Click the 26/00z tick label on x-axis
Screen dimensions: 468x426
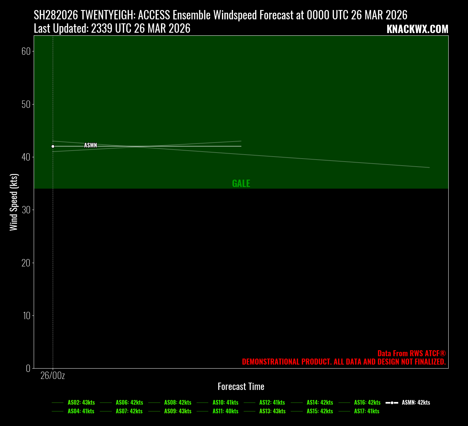click(53, 376)
